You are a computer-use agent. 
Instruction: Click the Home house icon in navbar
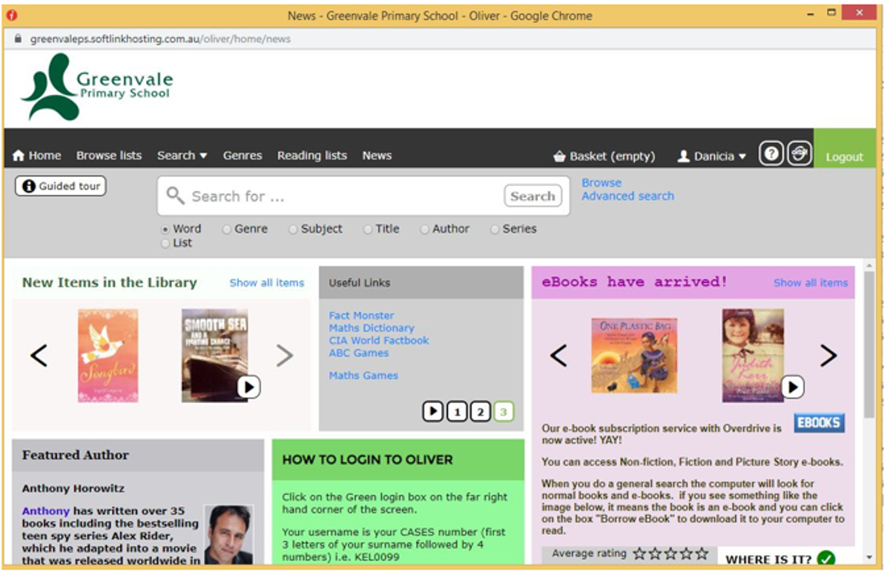tap(19, 156)
